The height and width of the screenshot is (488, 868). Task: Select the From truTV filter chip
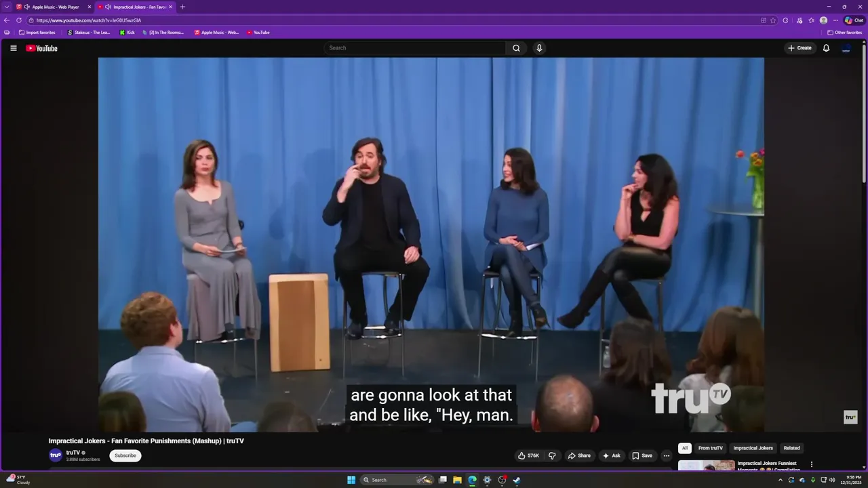711,448
